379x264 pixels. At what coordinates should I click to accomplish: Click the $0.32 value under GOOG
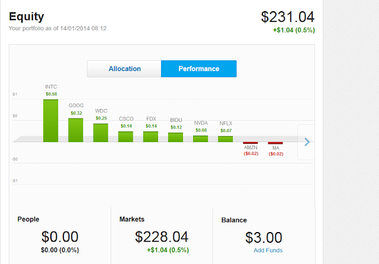coord(76,113)
